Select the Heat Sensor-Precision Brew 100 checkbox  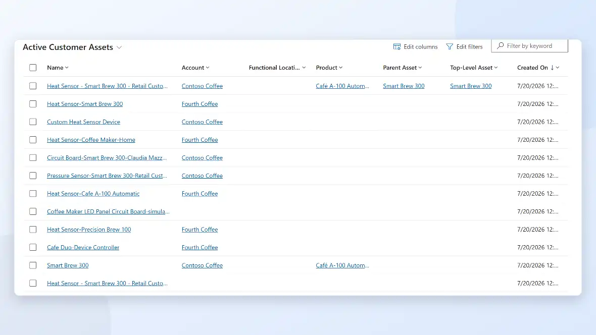pos(33,230)
